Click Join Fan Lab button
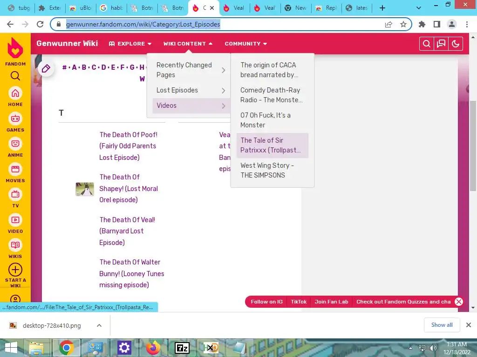The image size is (477, 357). 331,302
